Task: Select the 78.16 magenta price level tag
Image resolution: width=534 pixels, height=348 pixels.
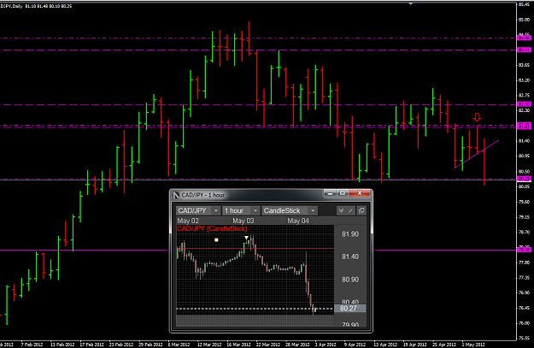Action: pos(524,250)
